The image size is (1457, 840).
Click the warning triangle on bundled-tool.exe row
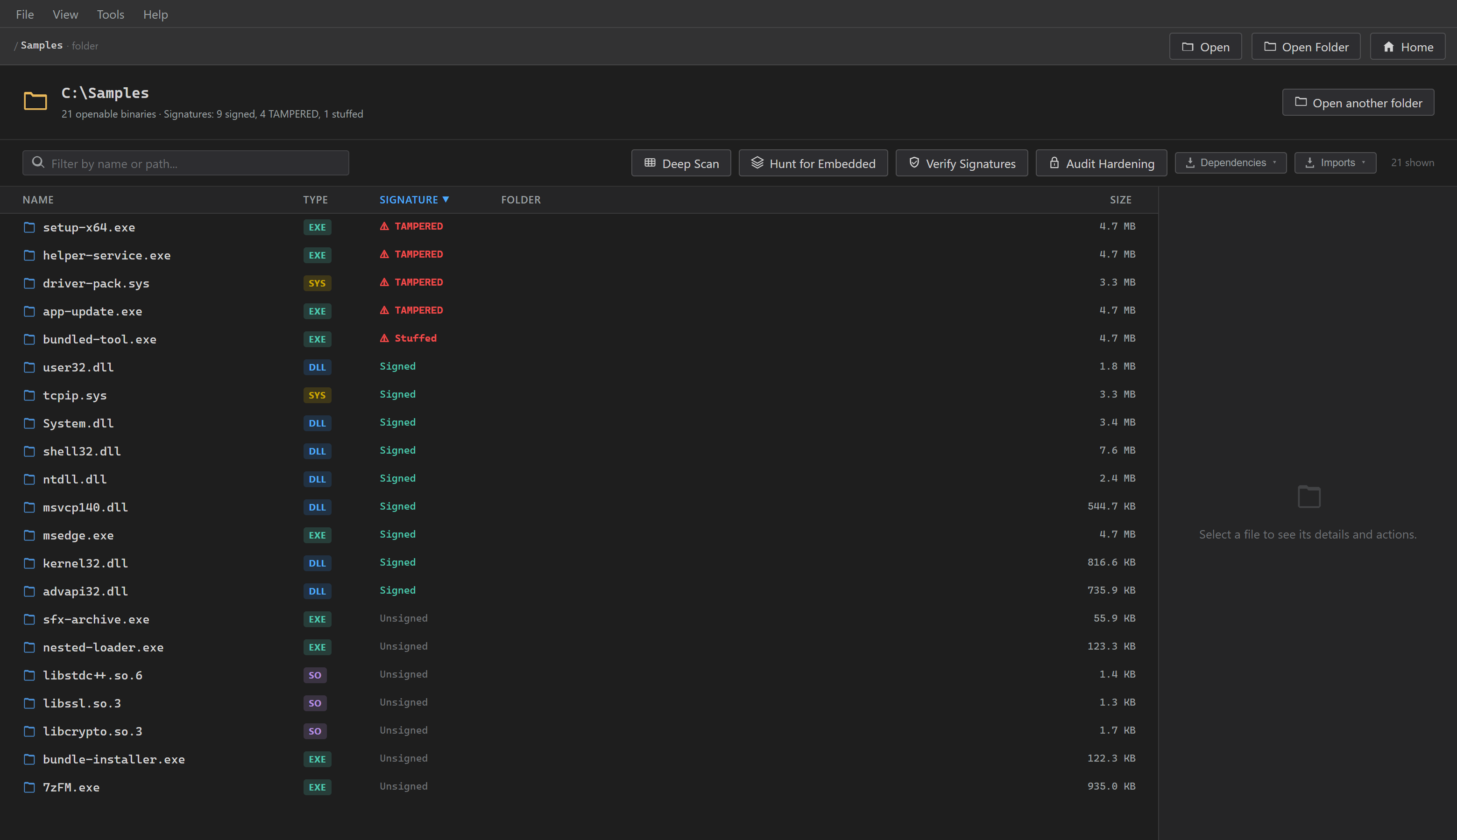pos(384,338)
